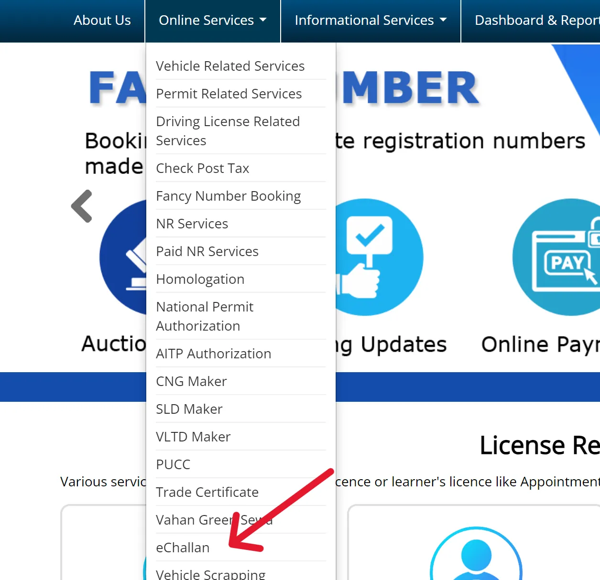Open Trade Certificate option

click(207, 492)
